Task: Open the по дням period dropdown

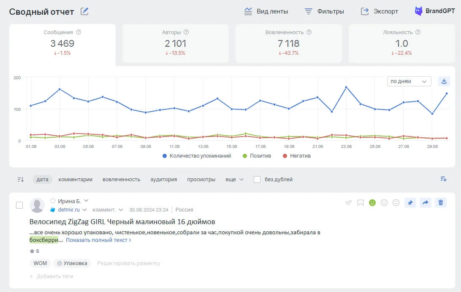Action: [x=409, y=81]
